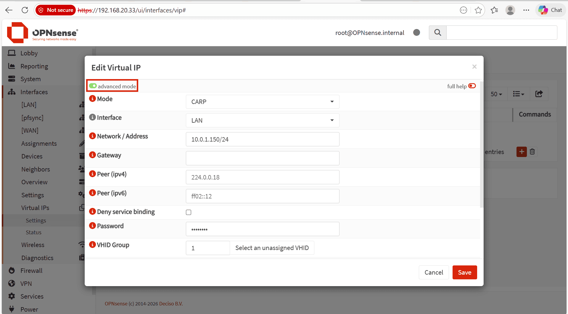This screenshot has width=568, height=314.
Task: Click the browser back arrow
Action: 9,10
